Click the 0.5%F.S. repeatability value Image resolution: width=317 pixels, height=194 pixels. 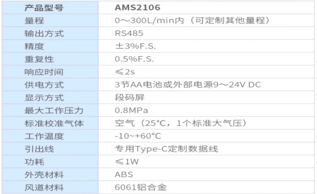tap(135, 59)
